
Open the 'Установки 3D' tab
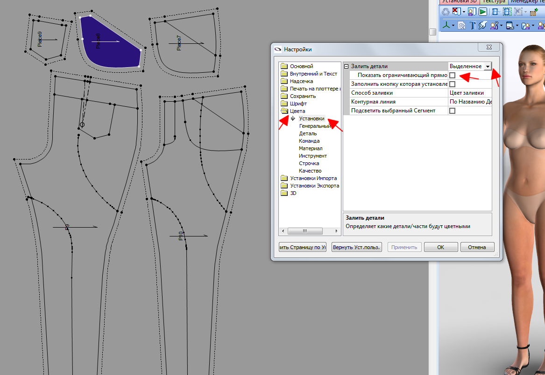[459, 1]
